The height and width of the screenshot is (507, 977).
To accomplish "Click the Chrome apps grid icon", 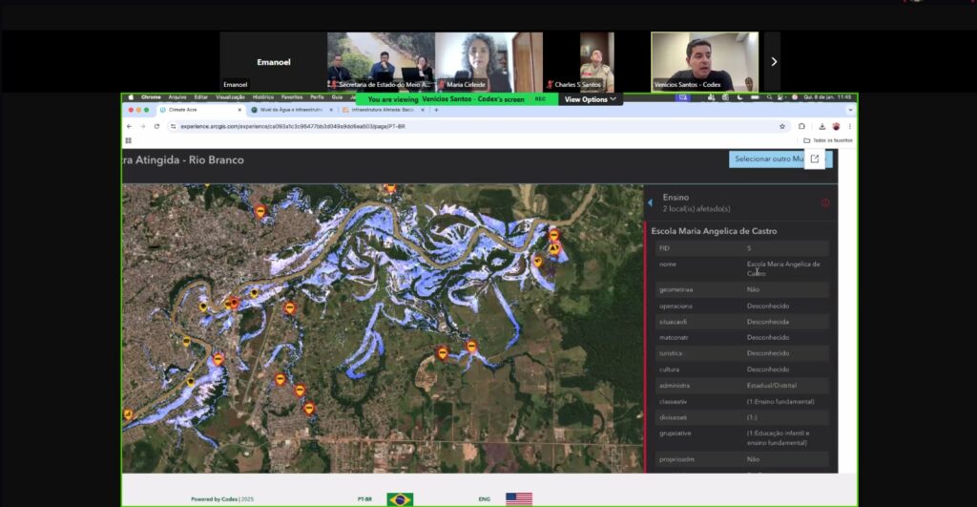I will [129, 140].
